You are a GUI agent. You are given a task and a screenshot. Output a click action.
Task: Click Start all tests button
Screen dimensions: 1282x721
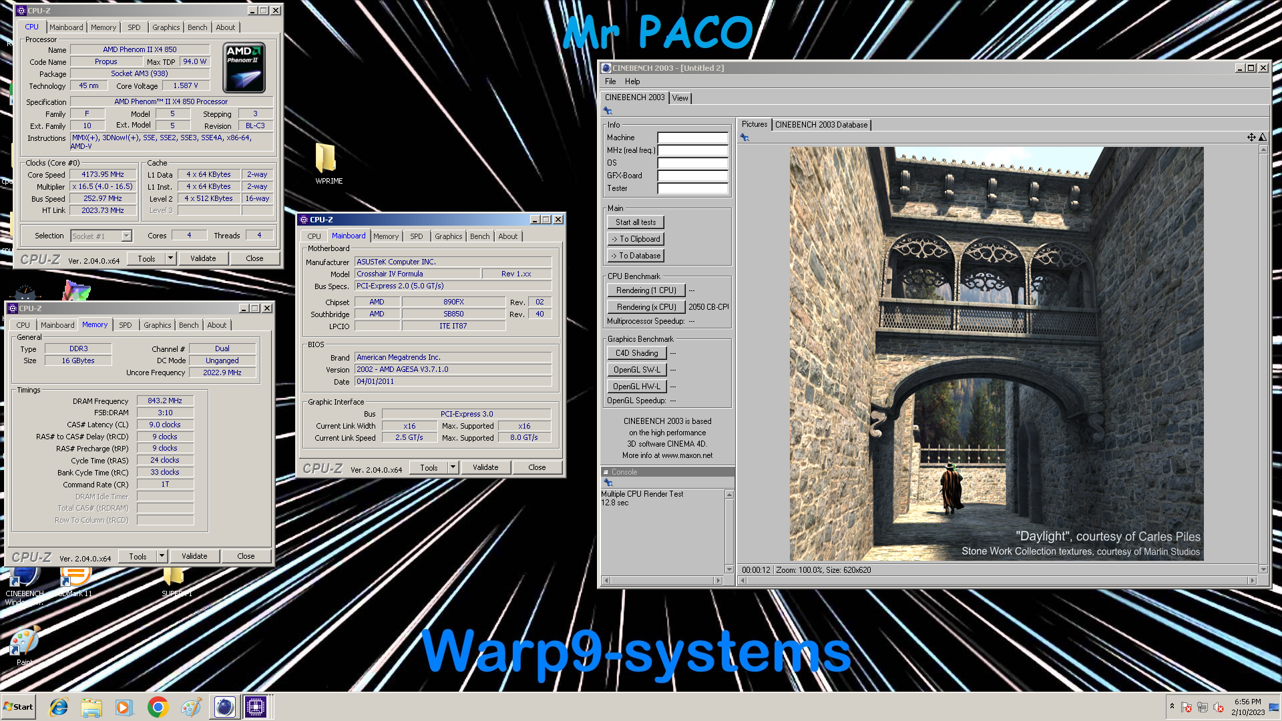[x=636, y=222]
